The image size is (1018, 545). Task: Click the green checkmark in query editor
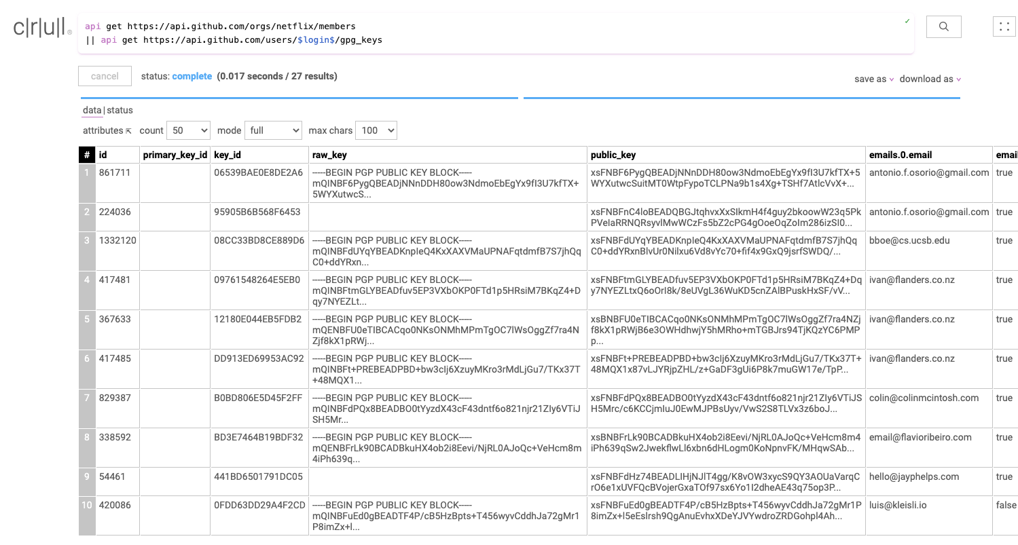click(907, 22)
